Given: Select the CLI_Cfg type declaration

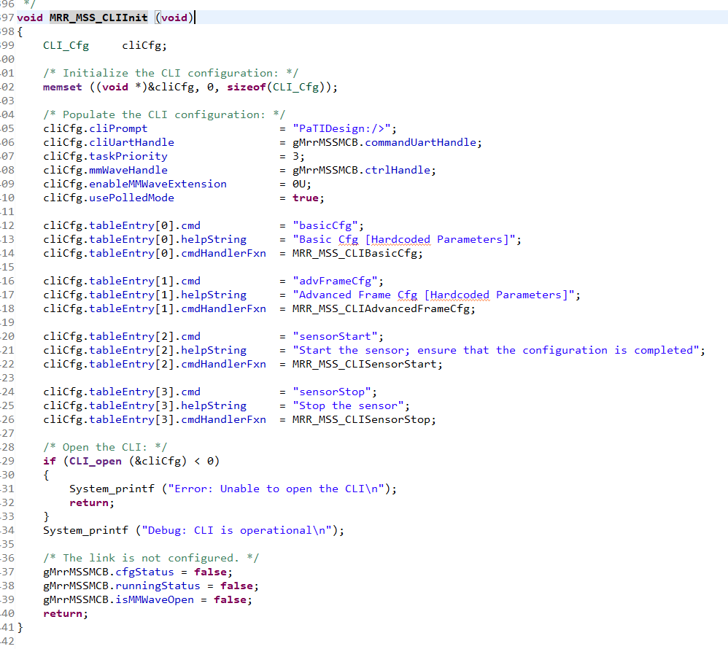Looking at the screenshot, I should tap(66, 45).
